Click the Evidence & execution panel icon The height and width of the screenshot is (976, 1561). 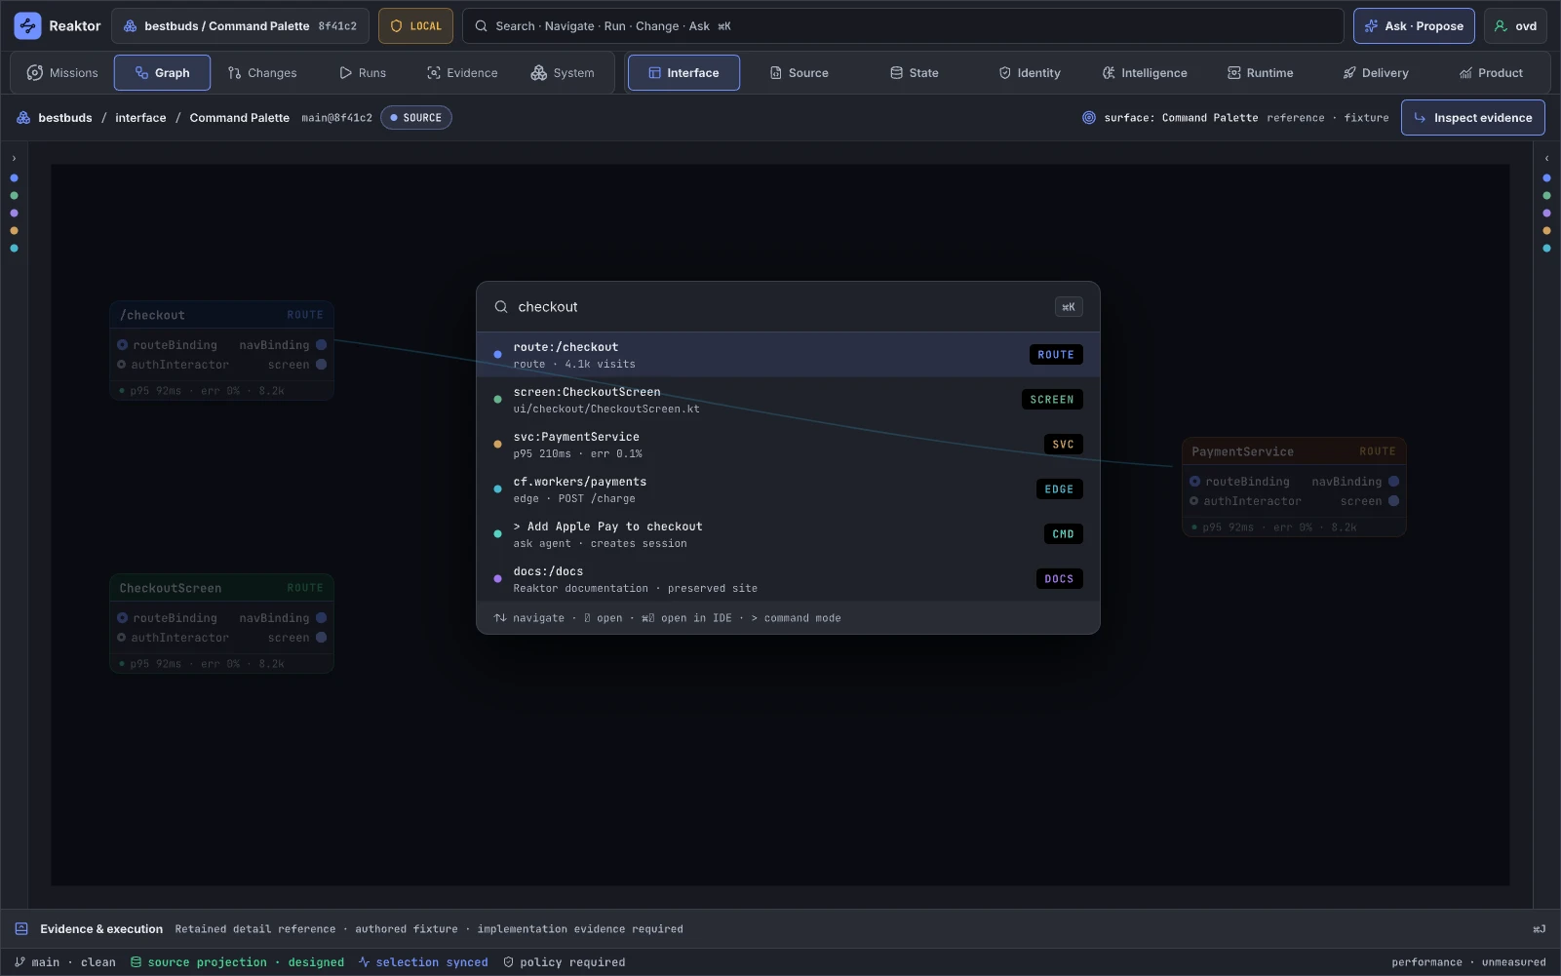21,929
